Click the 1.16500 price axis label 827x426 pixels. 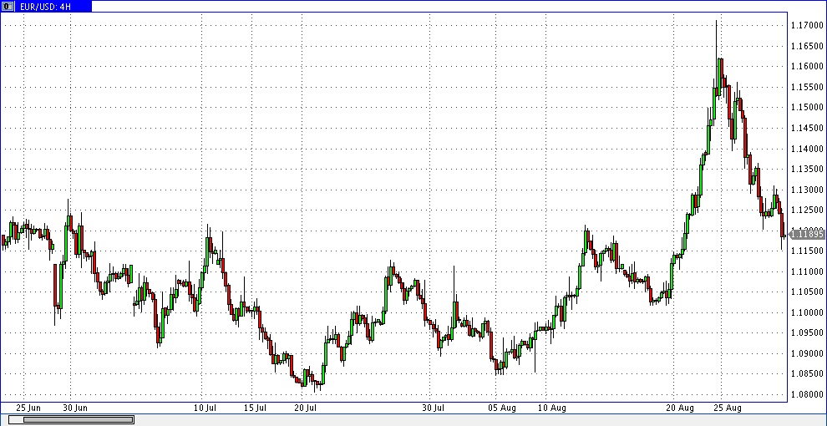(x=807, y=46)
